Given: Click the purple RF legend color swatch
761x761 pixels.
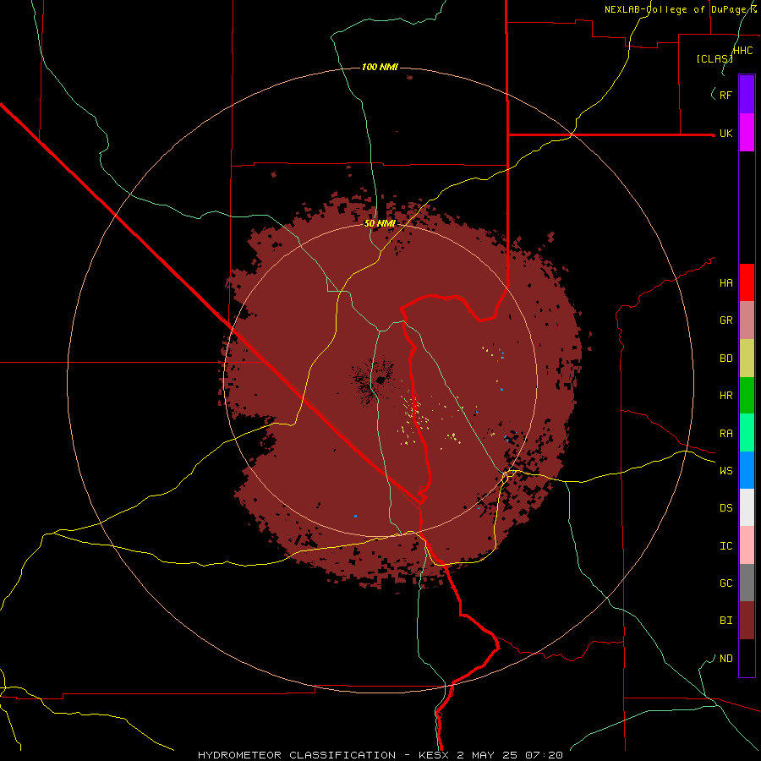Looking at the screenshot, I should pos(747,95).
